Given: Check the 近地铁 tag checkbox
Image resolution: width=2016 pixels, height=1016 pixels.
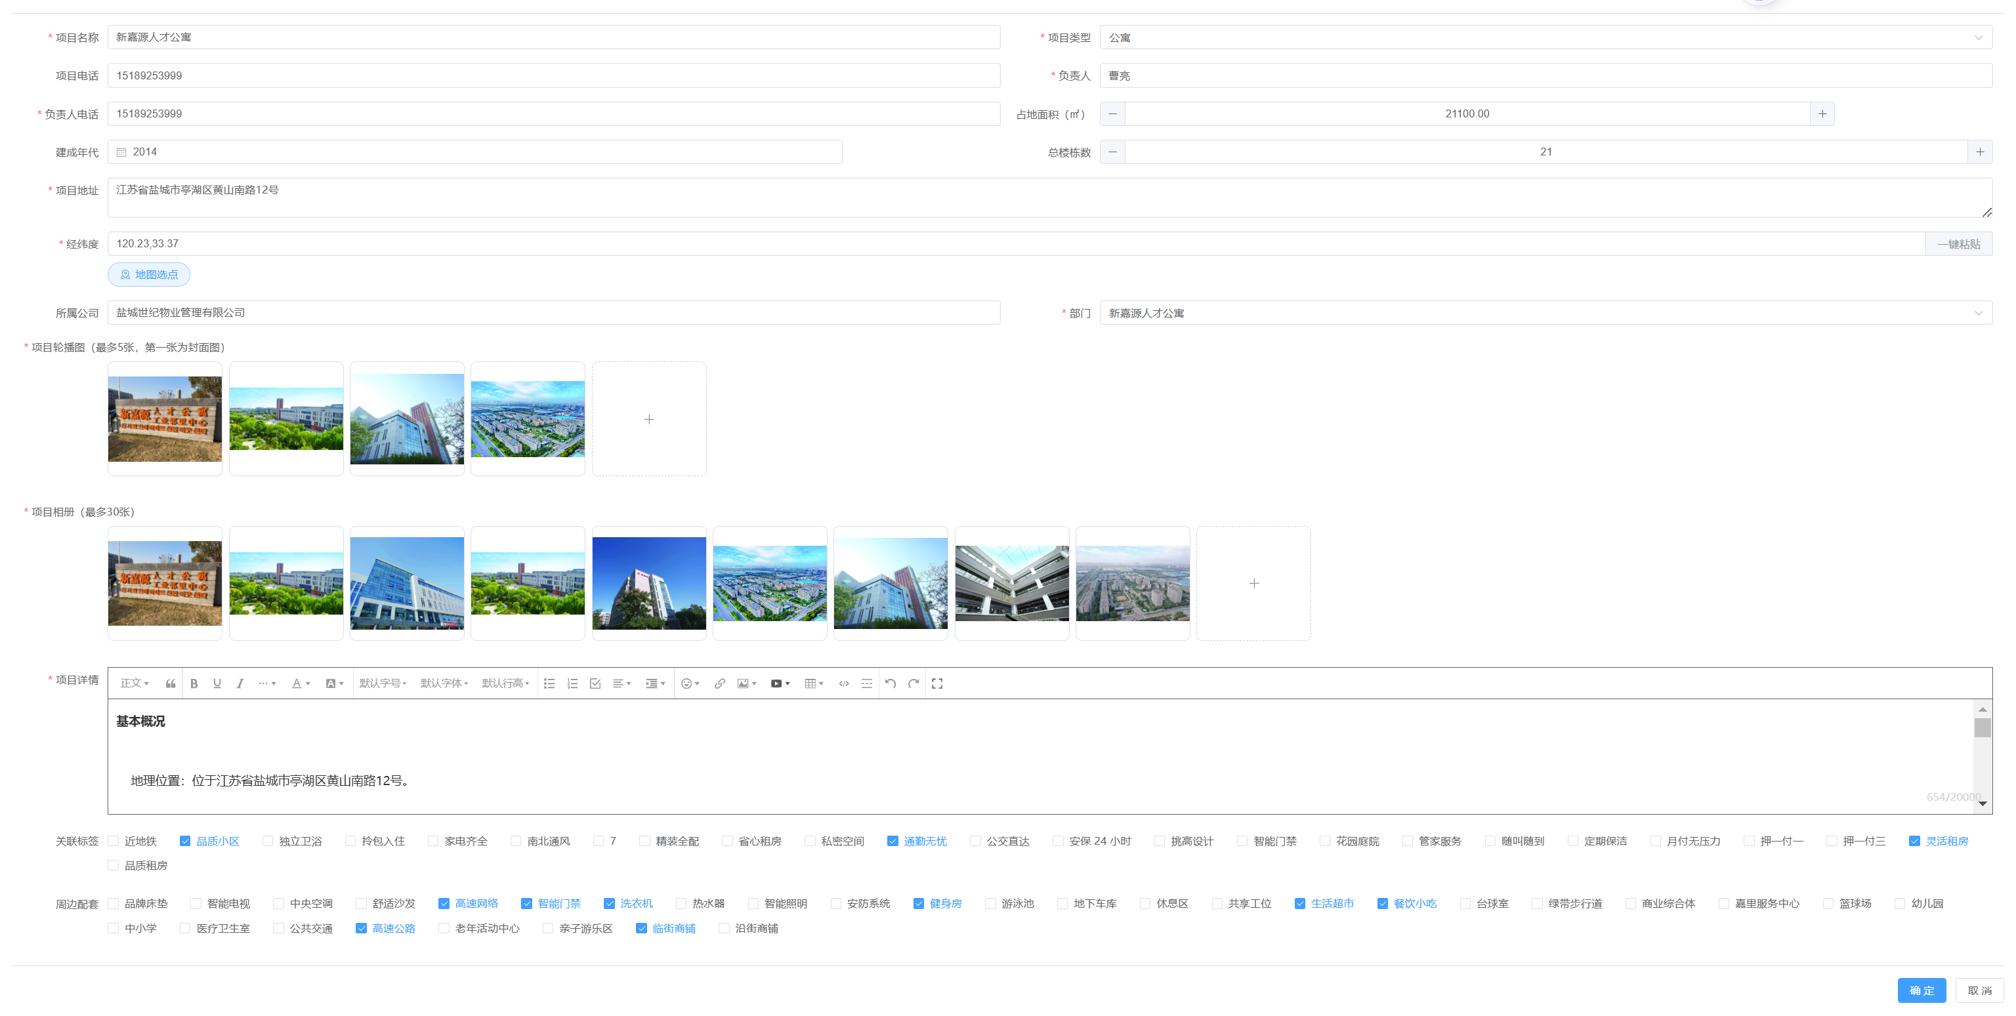Looking at the screenshot, I should coord(114,841).
